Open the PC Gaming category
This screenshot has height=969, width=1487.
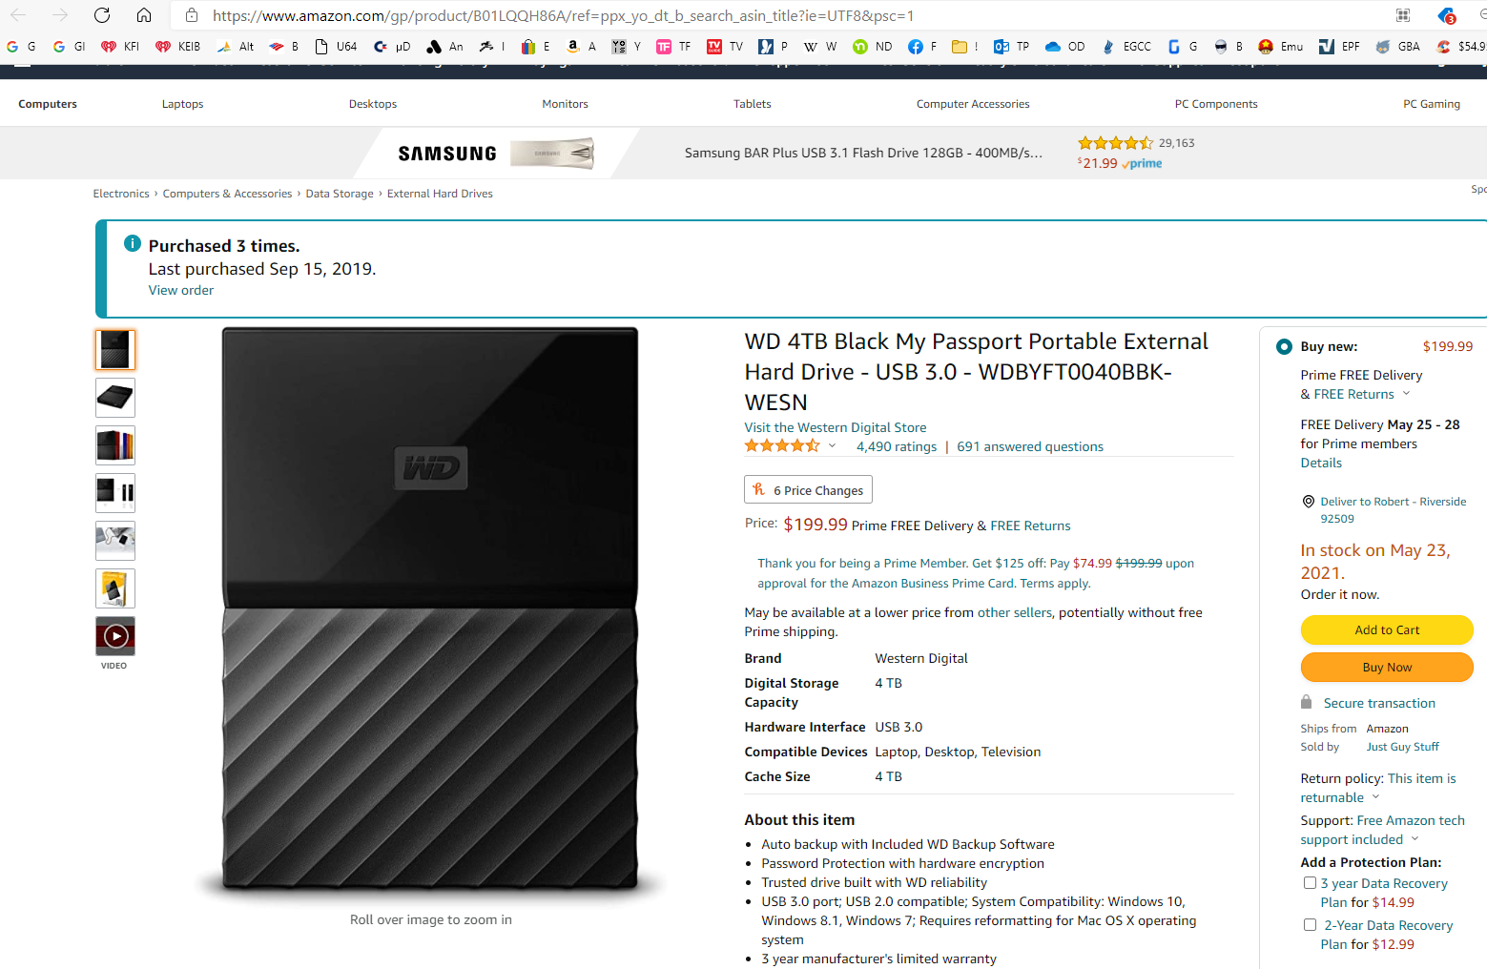point(1432,104)
